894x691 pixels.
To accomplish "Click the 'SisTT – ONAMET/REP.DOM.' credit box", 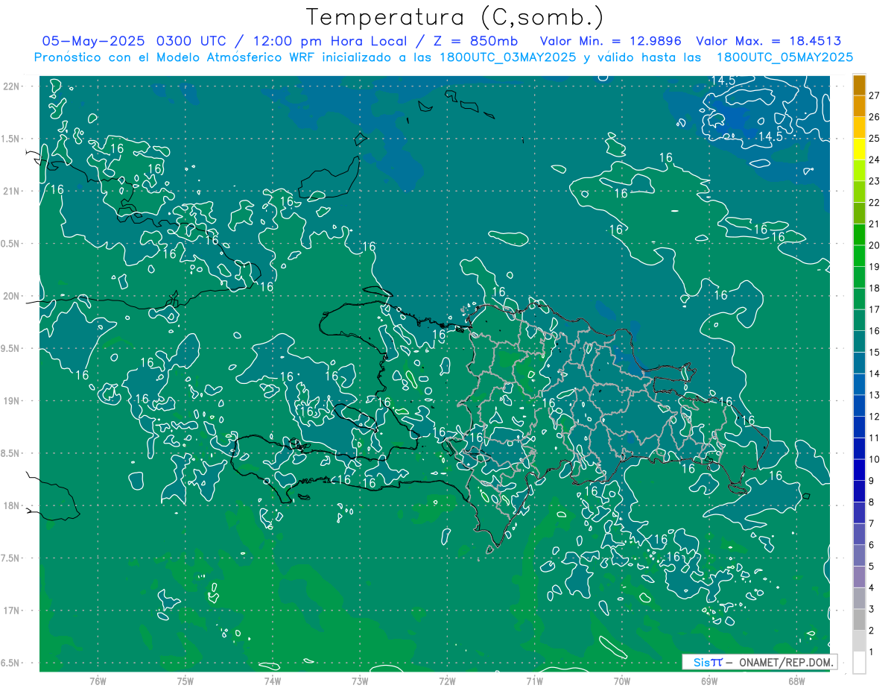I will (x=760, y=662).
